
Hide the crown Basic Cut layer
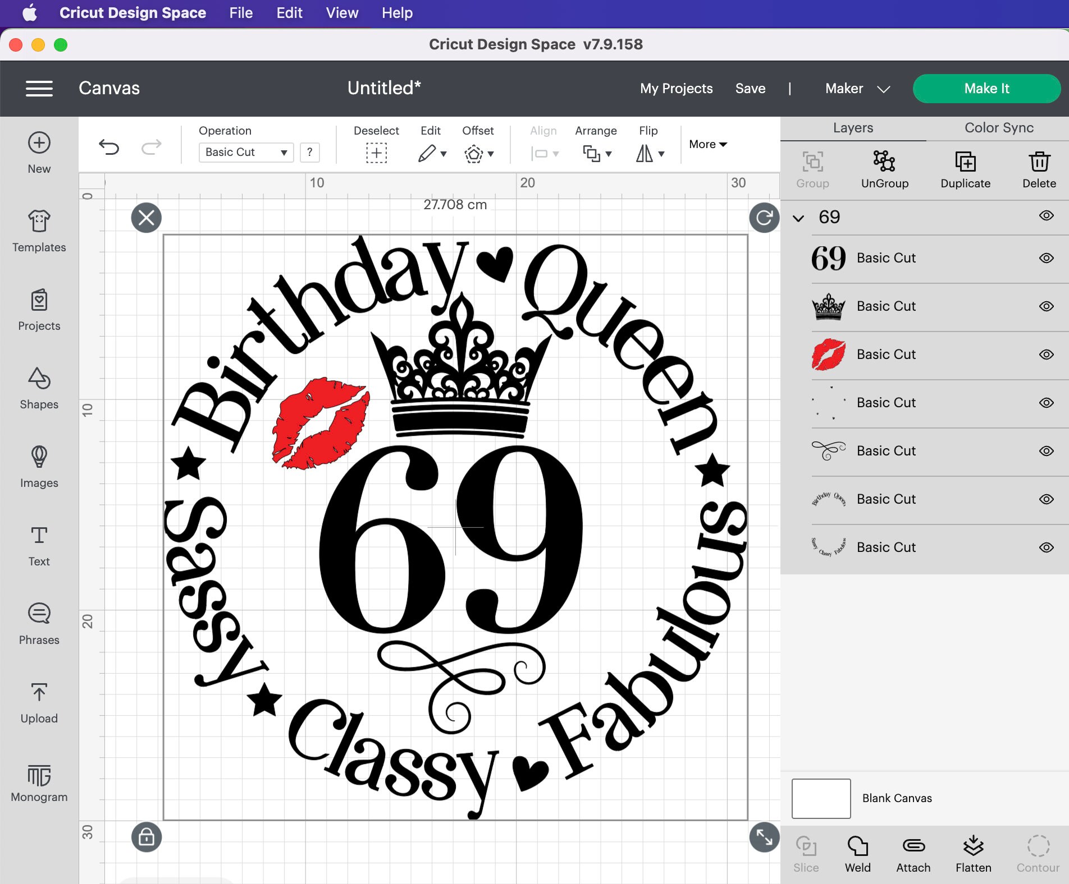click(x=1047, y=306)
